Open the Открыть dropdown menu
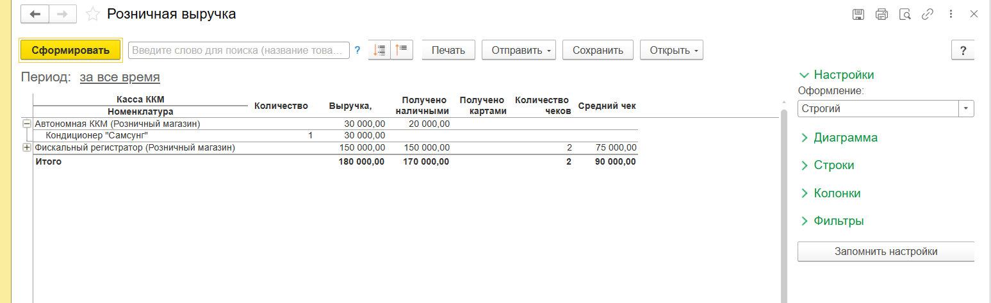The width and height of the screenshot is (991, 303). point(671,50)
